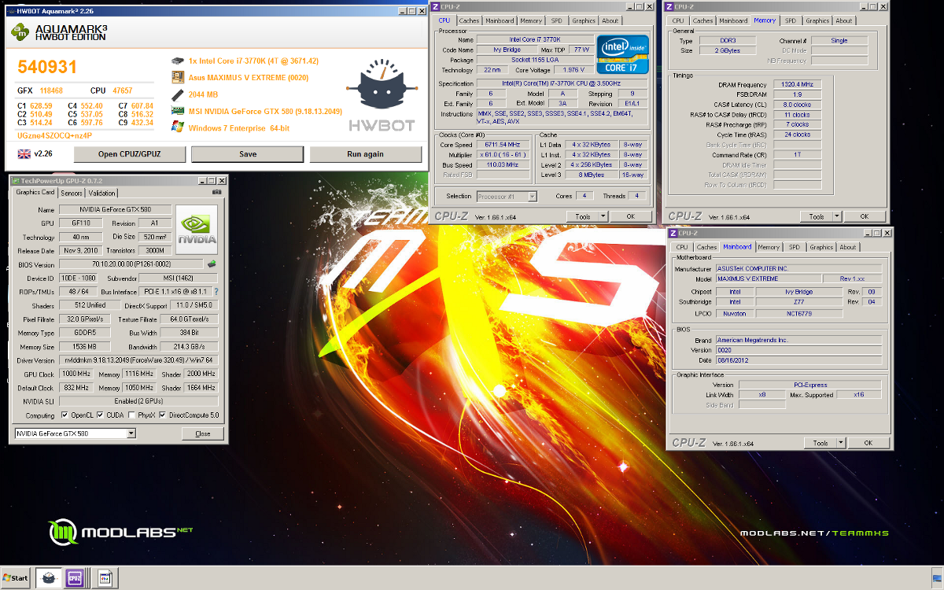Click the Intel Core i7 badge in CPU-Z
Viewport: 944px width, 590px height.
pyautogui.click(x=622, y=54)
